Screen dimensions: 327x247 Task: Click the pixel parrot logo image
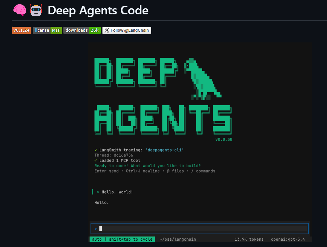tap(202, 79)
